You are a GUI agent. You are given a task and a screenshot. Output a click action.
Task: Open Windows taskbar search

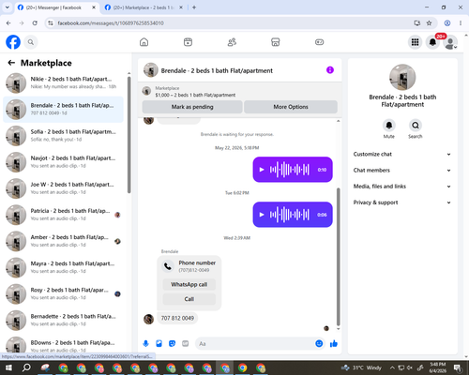pos(27,367)
